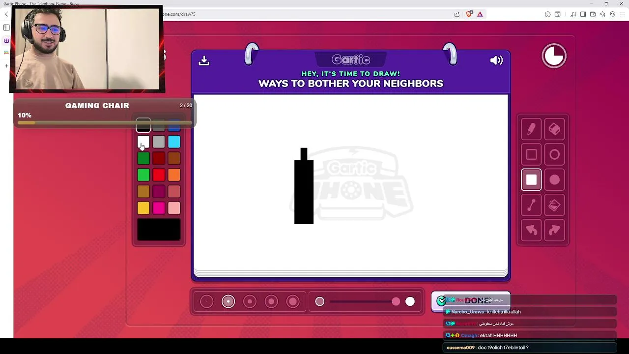Click the DONE! button
629x354 pixels.
pos(471,301)
